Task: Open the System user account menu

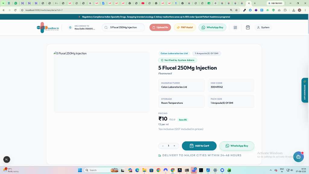Action: coord(263,27)
